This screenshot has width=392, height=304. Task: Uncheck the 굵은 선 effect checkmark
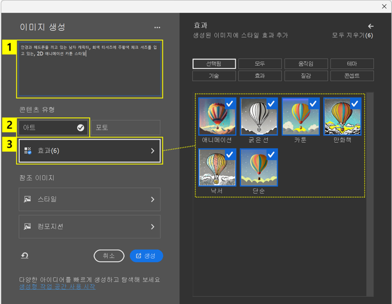click(x=271, y=103)
